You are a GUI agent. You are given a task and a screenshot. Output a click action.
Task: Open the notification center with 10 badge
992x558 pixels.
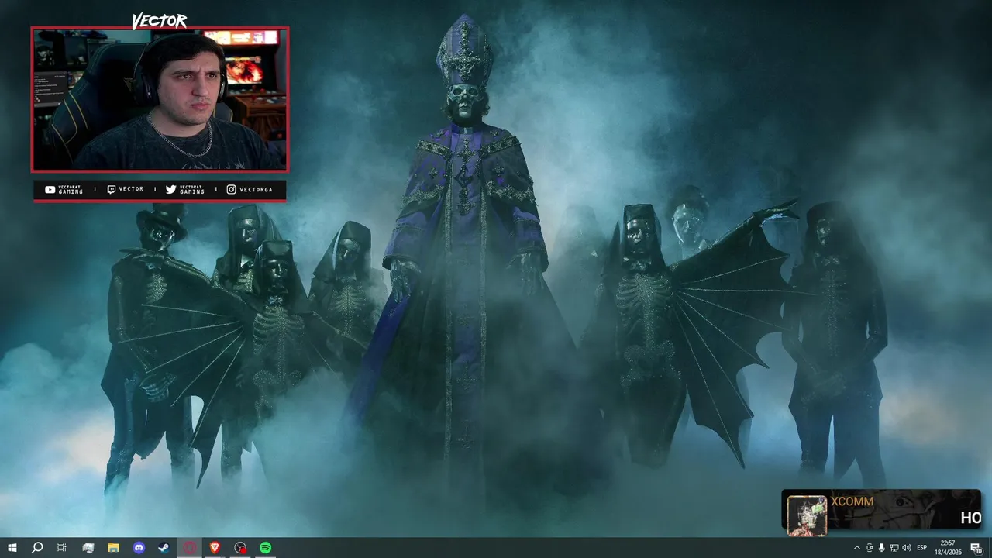pyautogui.click(x=976, y=548)
